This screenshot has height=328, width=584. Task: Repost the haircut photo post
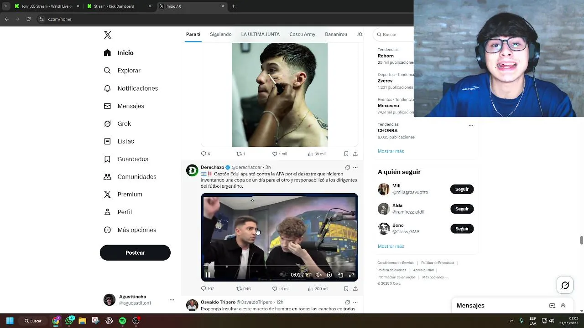tap(240, 154)
